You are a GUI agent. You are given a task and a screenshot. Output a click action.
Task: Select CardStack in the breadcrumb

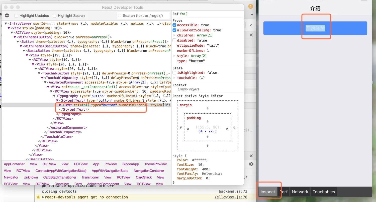click(144, 177)
